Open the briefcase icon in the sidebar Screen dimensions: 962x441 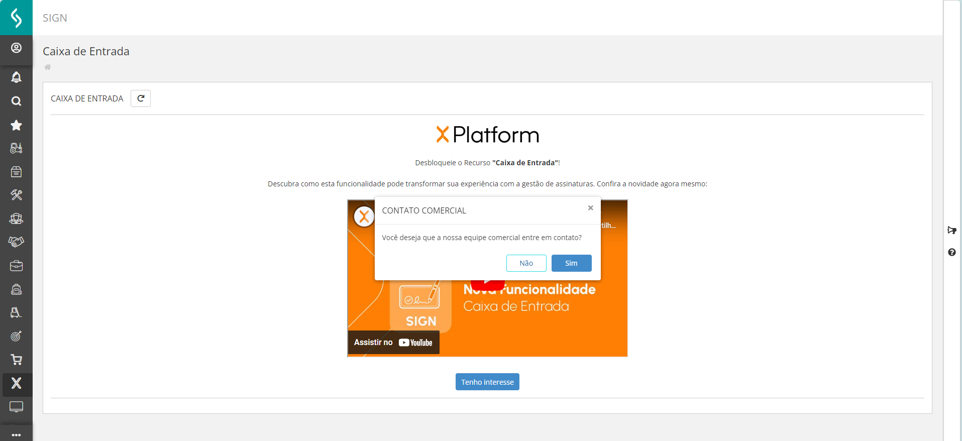pyautogui.click(x=16, y=266)
